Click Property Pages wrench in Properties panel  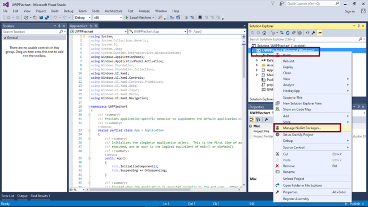[x=267, y=120]
